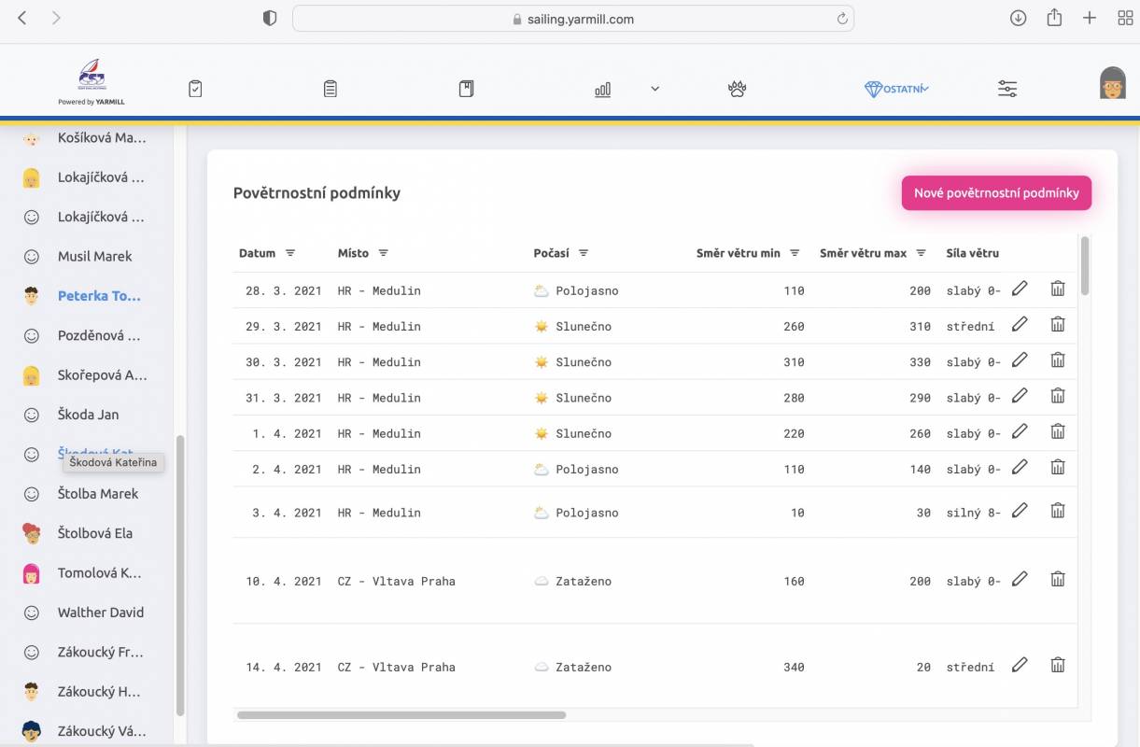1140x747 pixels.
Task: Click pencil icon for 10. 4. 2021 row
Action: click(1020, 580)
